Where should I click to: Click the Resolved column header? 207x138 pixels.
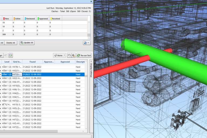55,19
